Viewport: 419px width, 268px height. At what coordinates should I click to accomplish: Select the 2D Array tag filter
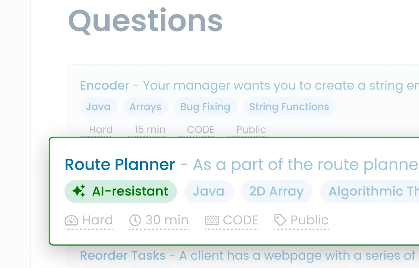pos(276,191)
